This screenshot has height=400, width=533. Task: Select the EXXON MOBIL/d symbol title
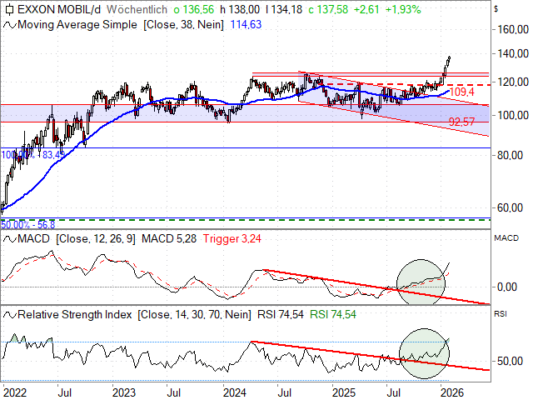point(59,9)
